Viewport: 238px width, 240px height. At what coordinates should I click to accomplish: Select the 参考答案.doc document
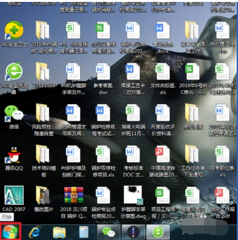103,79
